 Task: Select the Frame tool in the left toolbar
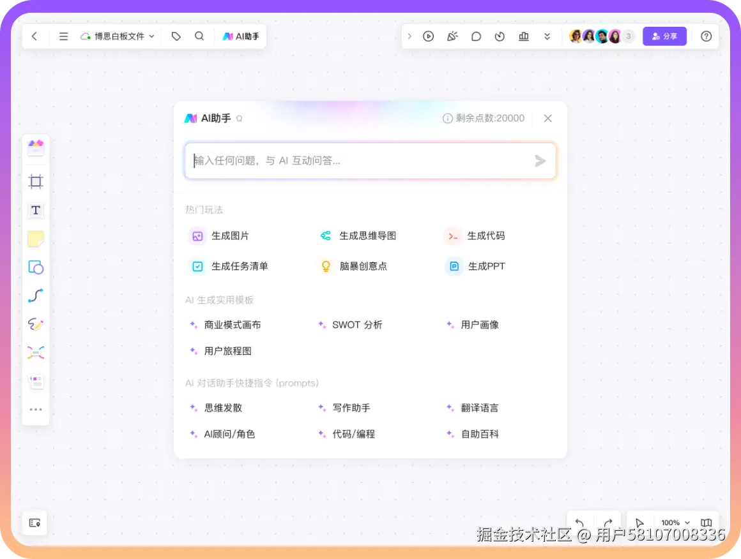coord(36,181)
